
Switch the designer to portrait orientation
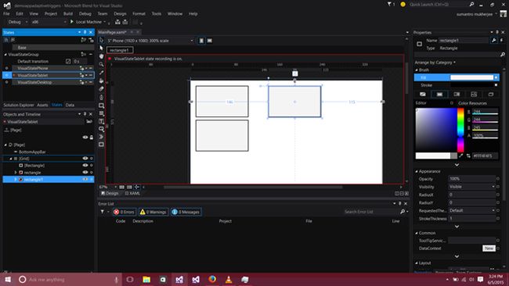tap(201, 41)
